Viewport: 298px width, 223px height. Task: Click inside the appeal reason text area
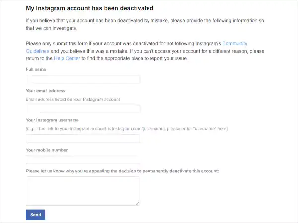83,191
